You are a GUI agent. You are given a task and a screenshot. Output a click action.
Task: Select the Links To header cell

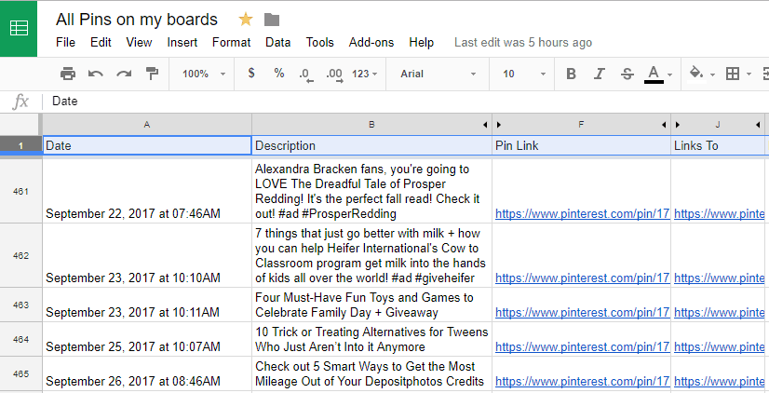pos(718,145)
